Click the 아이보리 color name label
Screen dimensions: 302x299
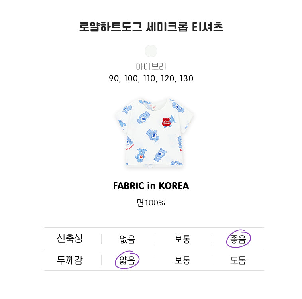[x=151, y=67]
